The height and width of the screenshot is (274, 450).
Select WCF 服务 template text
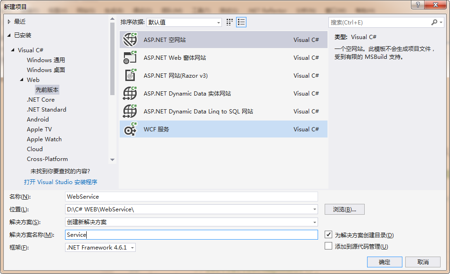(156, 129)
